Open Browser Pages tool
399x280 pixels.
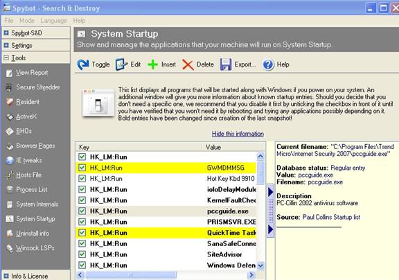pos(35,146)
